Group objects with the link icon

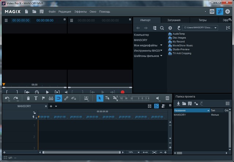coord(66,98)
